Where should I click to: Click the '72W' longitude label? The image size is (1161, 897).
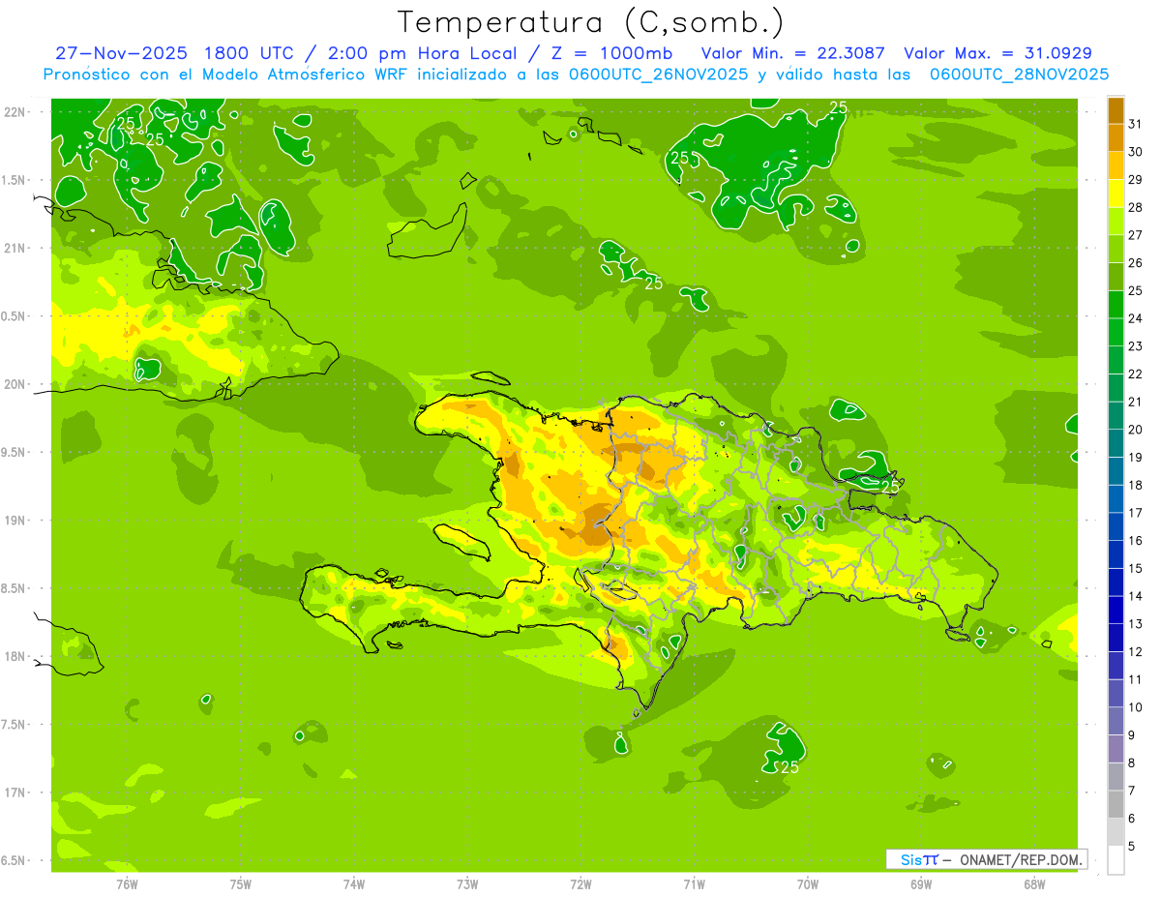coord(580,883)
